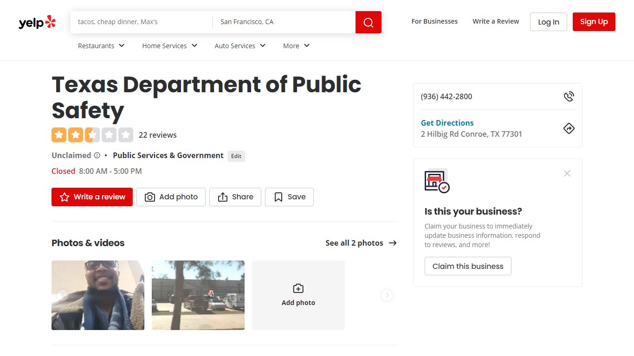Open the For Businesses link
Viewport: 634px width, 356px height.
coord(434,21)
